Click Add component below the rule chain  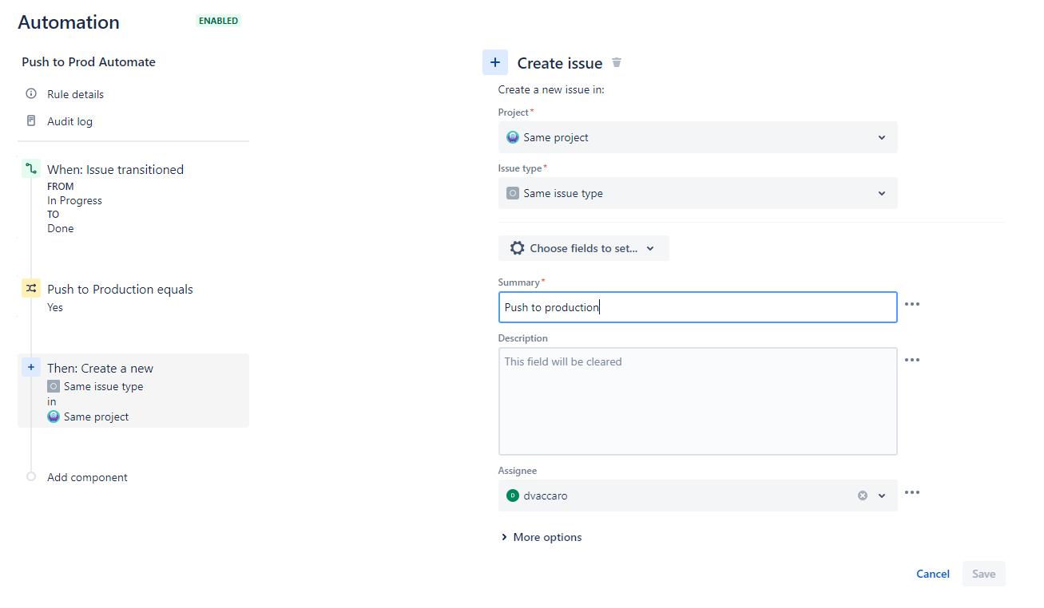point(86,476)
